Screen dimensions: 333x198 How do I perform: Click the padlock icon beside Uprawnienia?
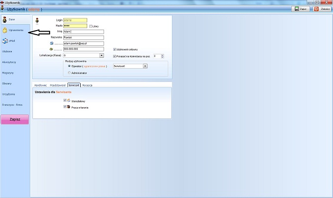click(4, 30)
